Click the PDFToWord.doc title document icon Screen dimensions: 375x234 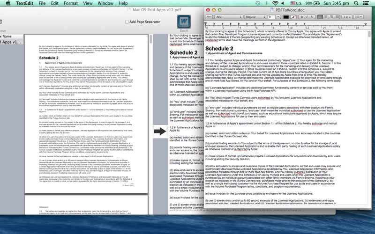pos(272,10)
